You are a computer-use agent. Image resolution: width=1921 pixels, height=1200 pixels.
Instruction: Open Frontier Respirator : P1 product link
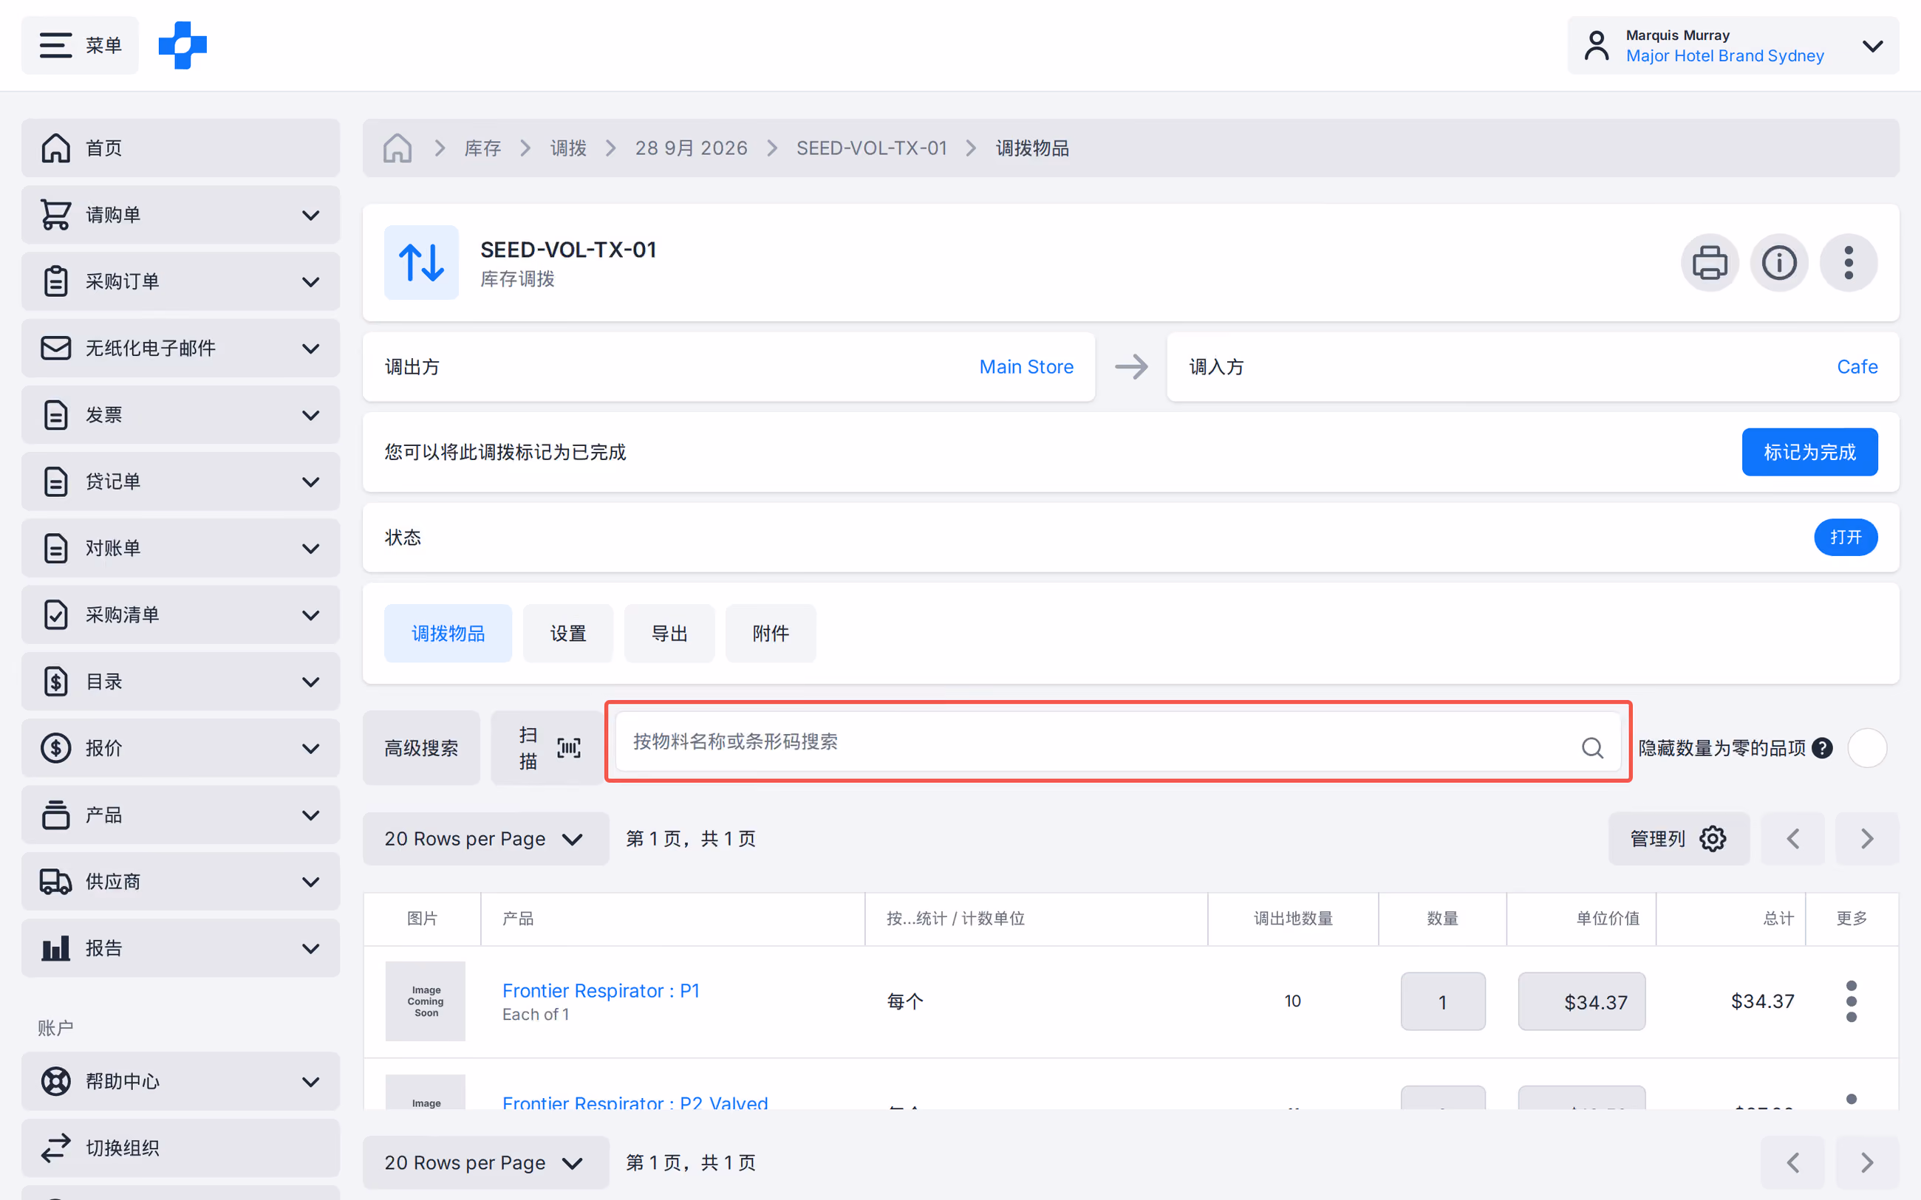pos(601,990)
